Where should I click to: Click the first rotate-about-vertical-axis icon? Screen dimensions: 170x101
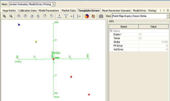32,16
